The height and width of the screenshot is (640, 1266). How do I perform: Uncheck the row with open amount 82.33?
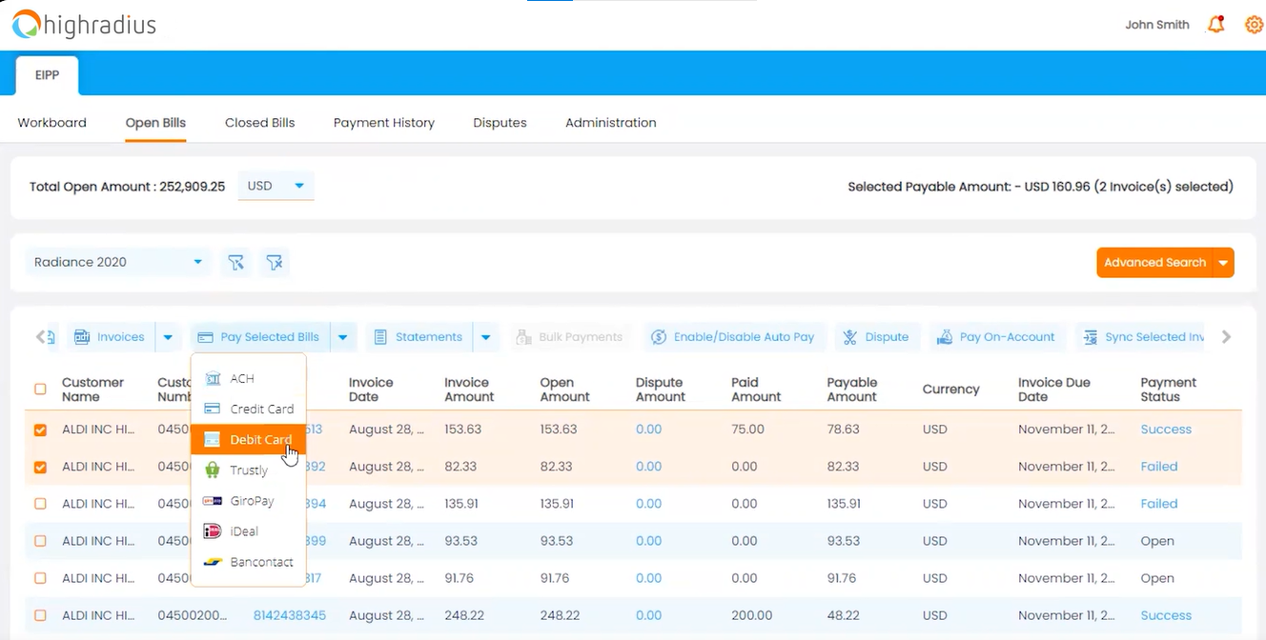pyautogui.click(x=40, y=467)
